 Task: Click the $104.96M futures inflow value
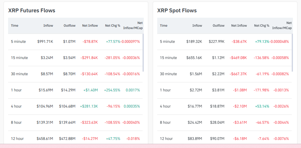point(45,106)
